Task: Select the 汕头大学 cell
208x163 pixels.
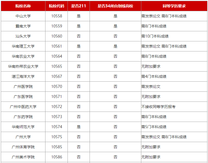Action: 23,36
